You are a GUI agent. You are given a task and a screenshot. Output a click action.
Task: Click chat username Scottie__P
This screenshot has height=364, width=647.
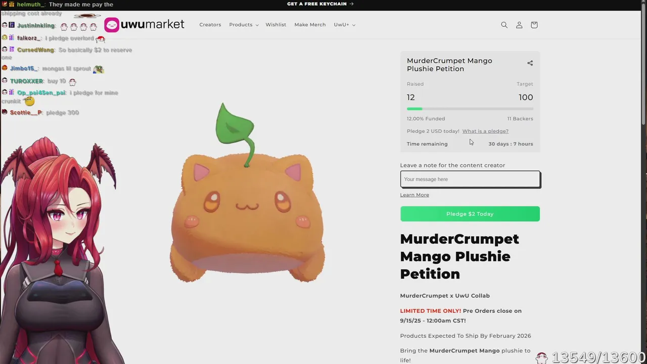pos(26,113)
